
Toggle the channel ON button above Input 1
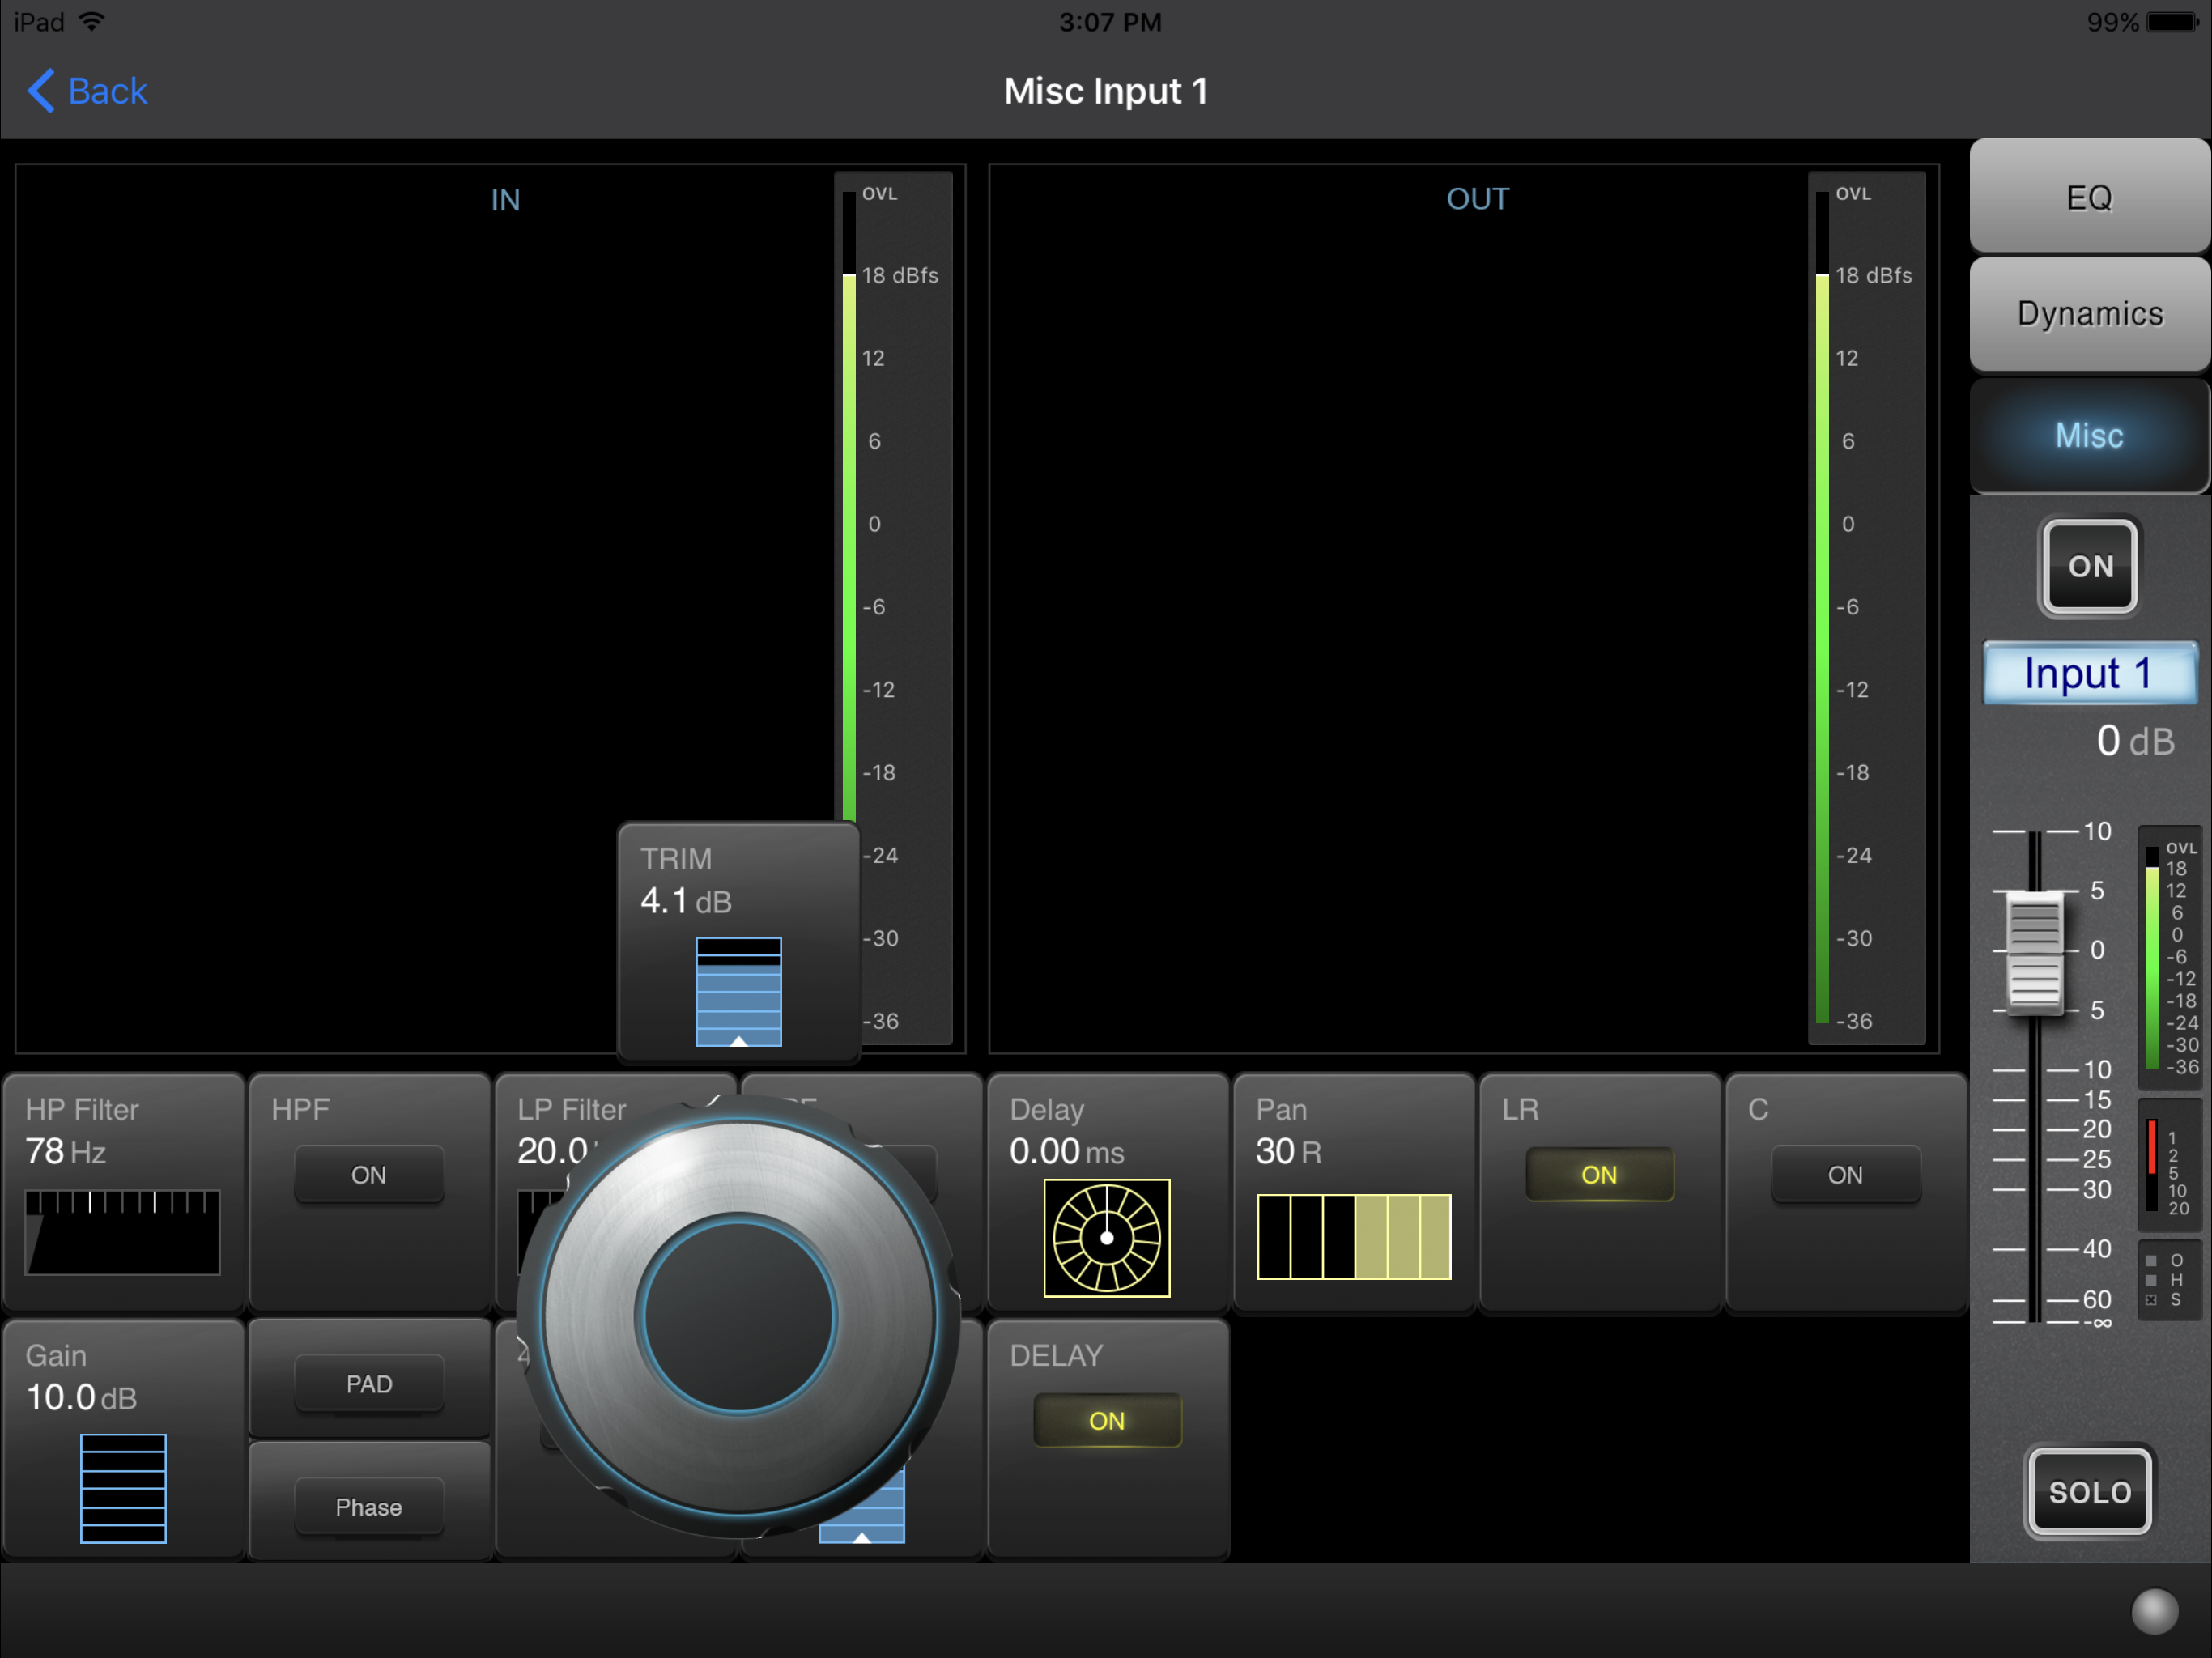coord(2089,566)
